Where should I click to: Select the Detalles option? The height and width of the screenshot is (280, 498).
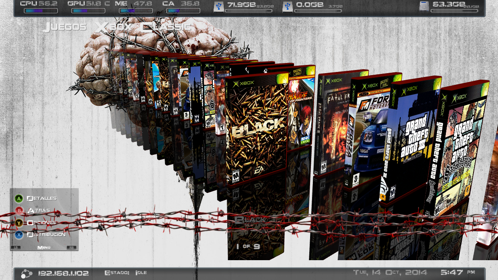(x=42, y=198)
